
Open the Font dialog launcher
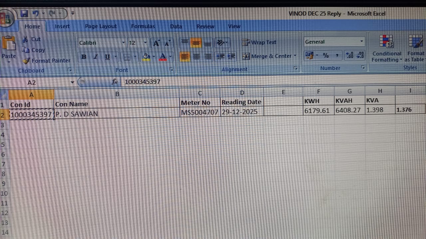pyautogui.click(x=171, y=69)
